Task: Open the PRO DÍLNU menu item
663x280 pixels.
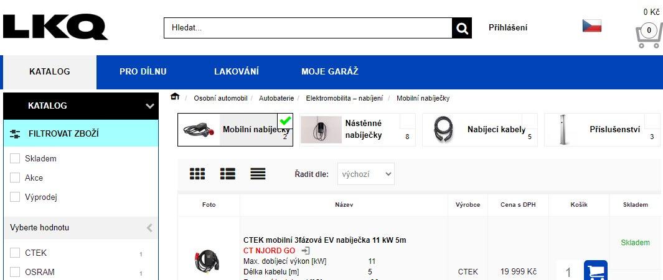Action: point(143,71)
